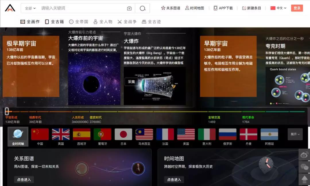Click the camera icon in the search bar
Viewport: 310px width, 186px height.
[129, 8]
